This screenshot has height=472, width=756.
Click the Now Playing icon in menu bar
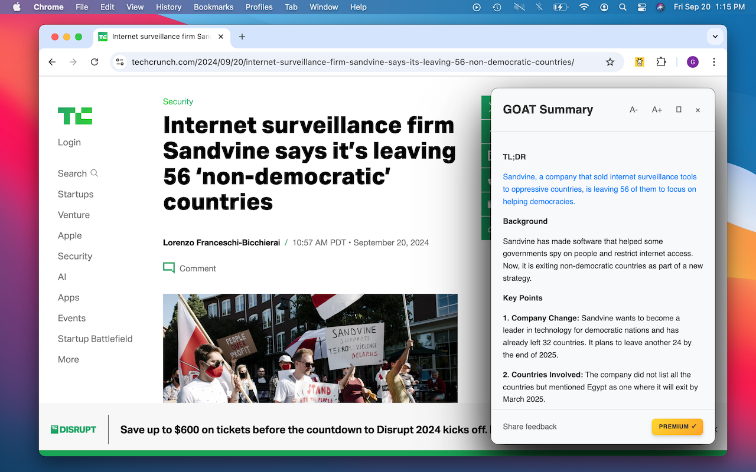pos(477,7)
